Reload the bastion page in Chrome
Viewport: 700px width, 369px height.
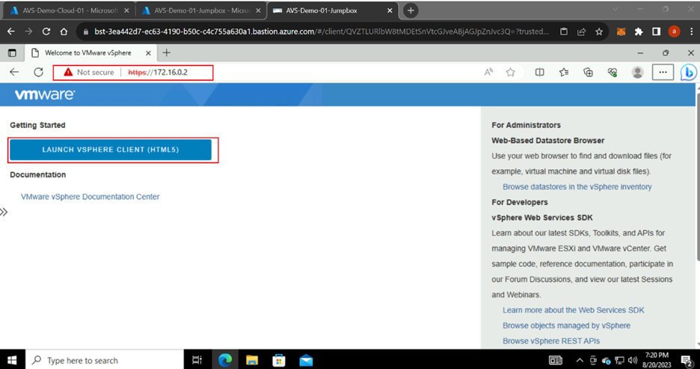coord(46,31)
